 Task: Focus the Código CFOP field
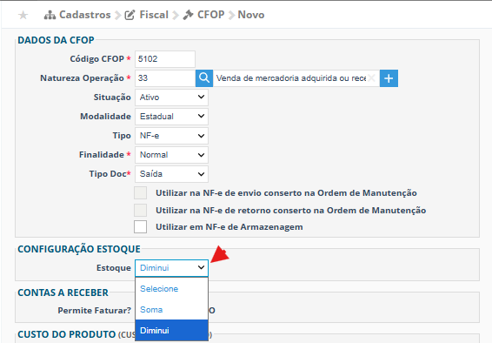coord(165,59)
